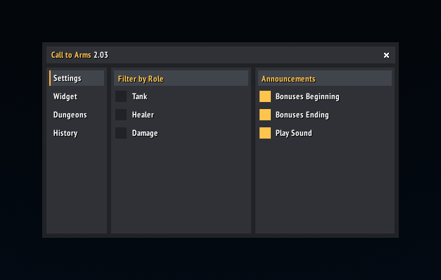441x280 pixels.
Task: Switch to the Widget tab
Action: (77, 96)
